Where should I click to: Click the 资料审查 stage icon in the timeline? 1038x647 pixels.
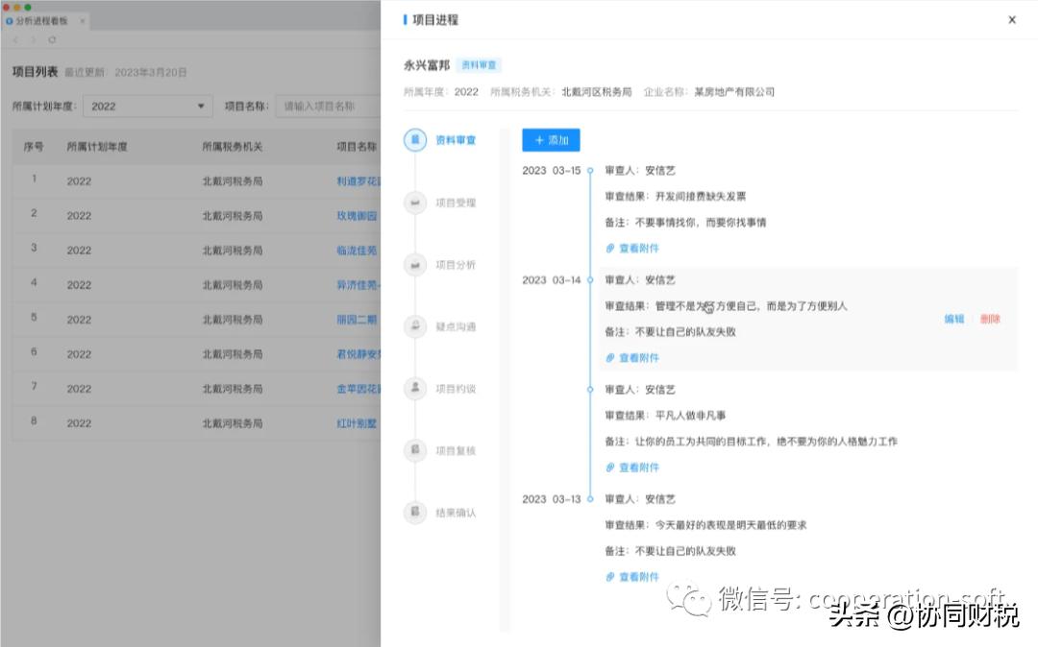(413, 139)
